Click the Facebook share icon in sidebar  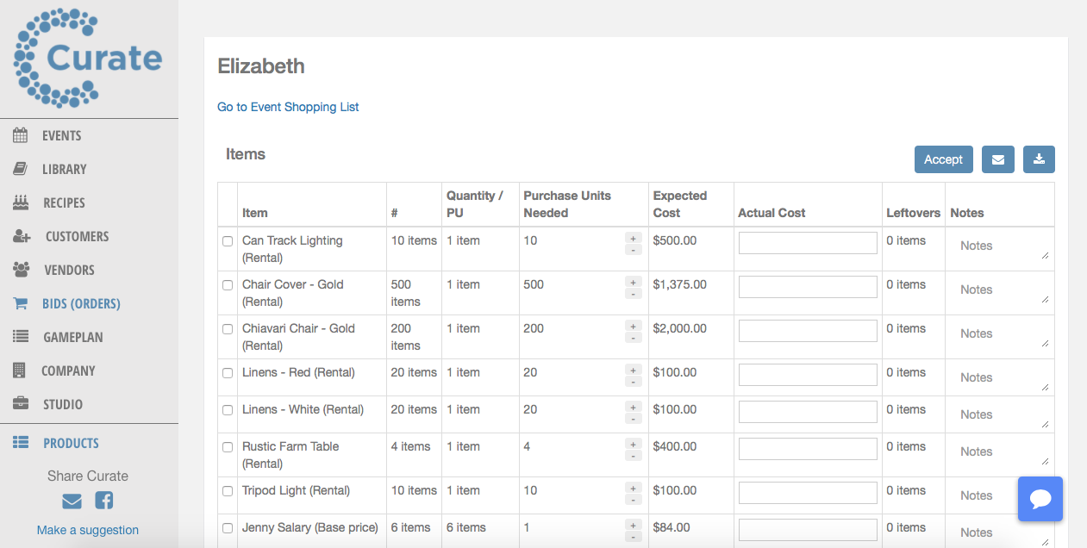(103, 501)
